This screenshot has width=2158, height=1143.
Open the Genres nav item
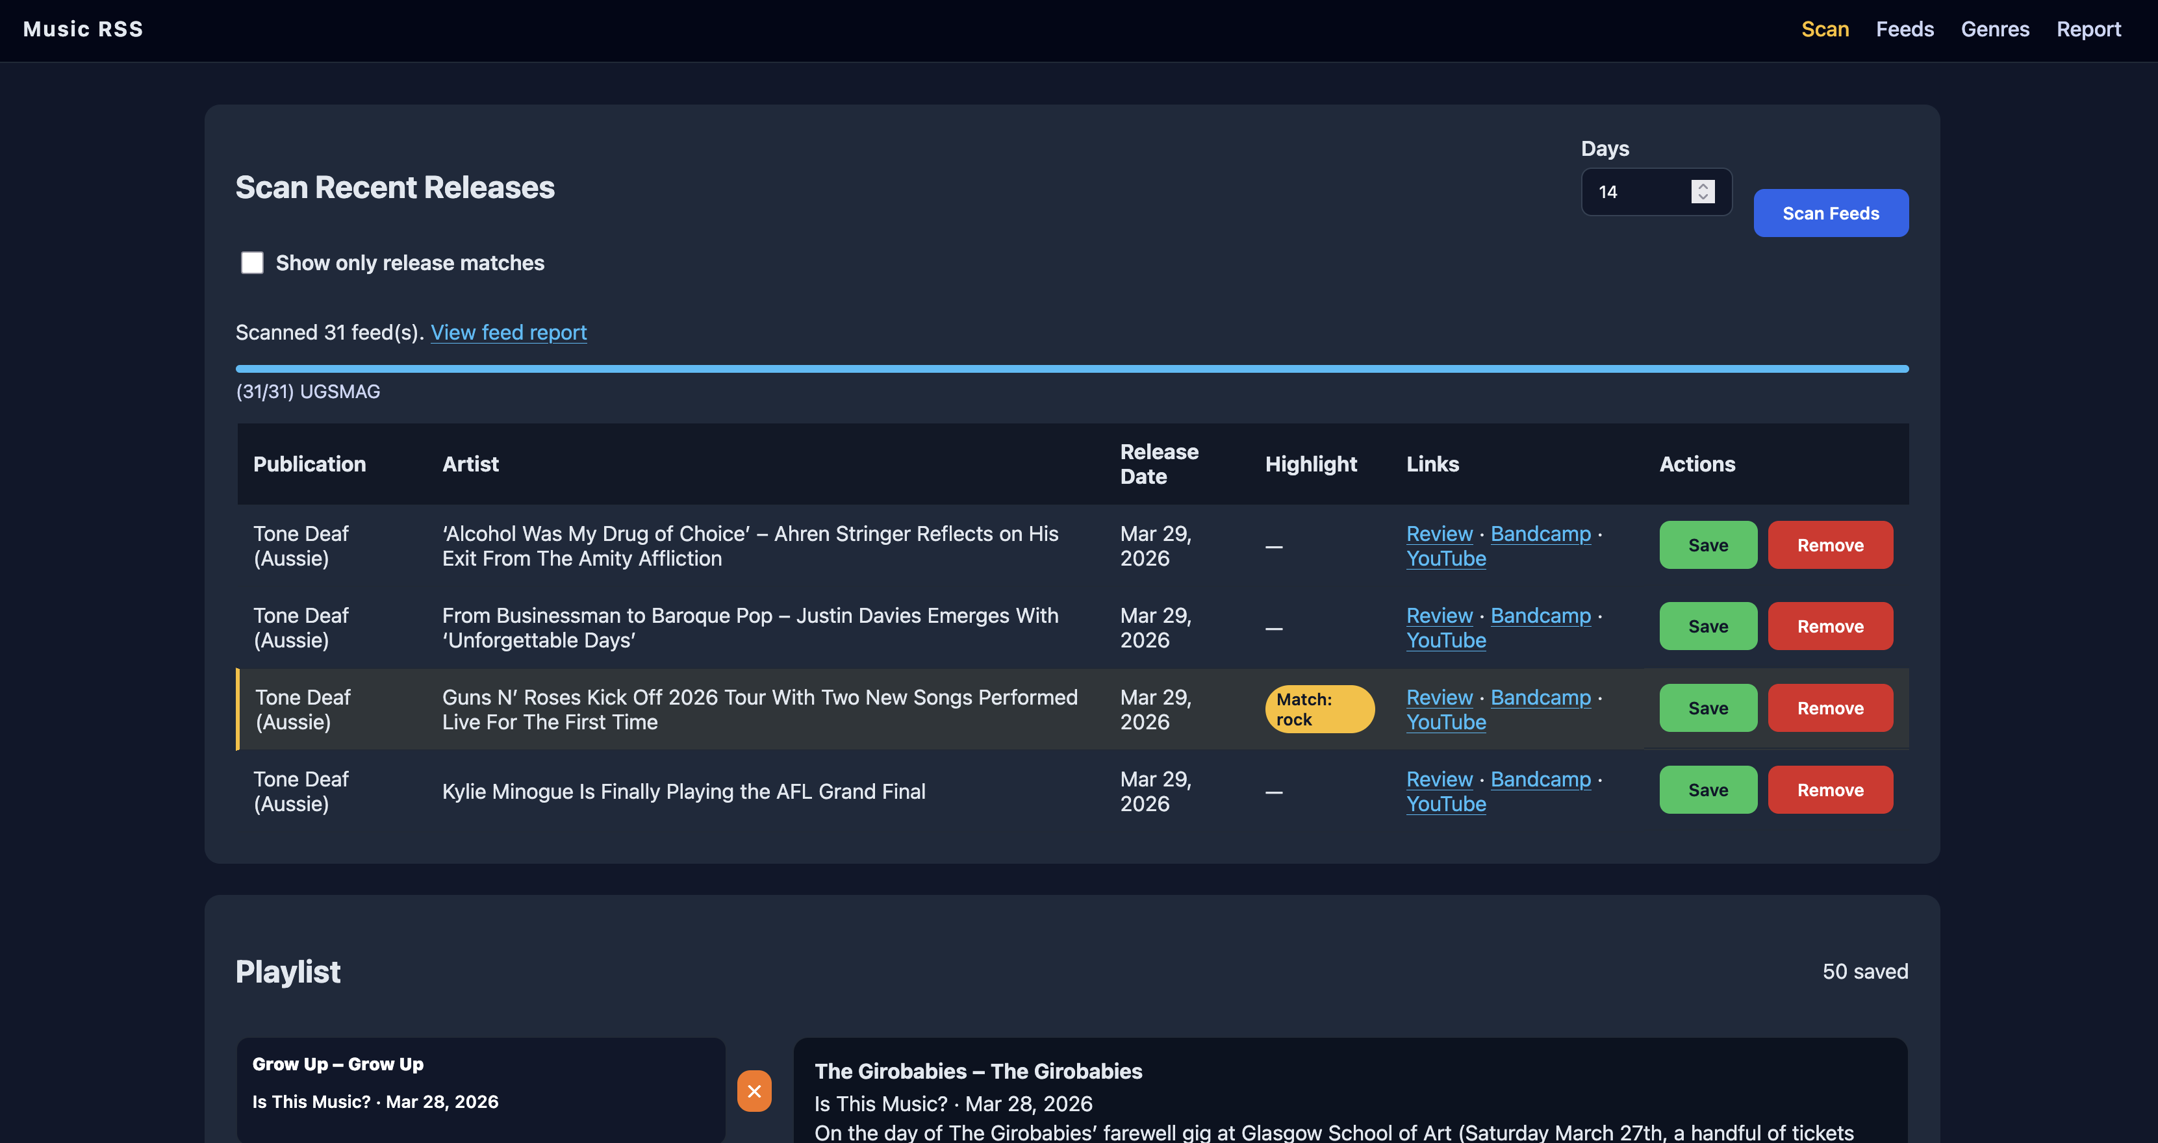[1995, 29]
